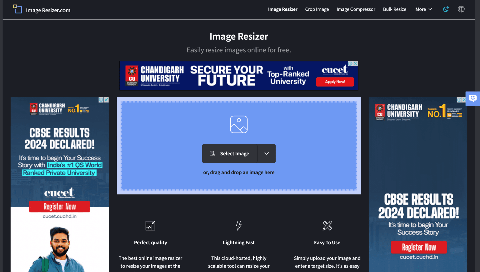
Task: Click the Image Resizer page title
Action: (239, 36)
